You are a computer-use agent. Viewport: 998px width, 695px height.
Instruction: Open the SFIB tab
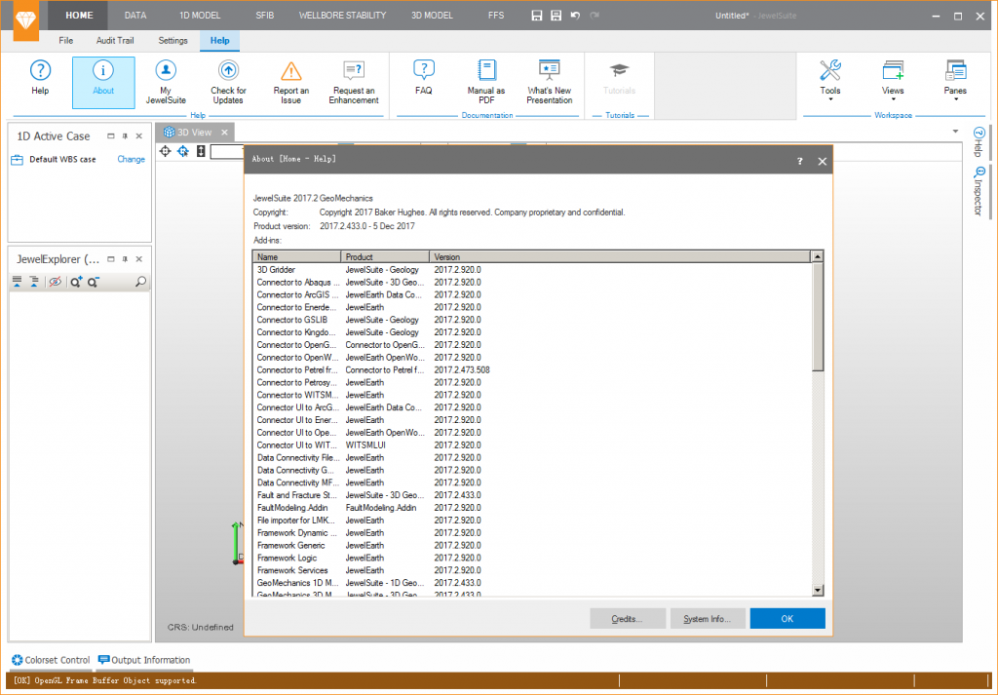coord(265,16)
